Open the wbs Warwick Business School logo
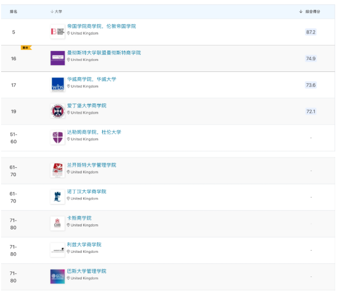Image resolution: width=339 pixels, height=294 pixels. pos(58,84)
